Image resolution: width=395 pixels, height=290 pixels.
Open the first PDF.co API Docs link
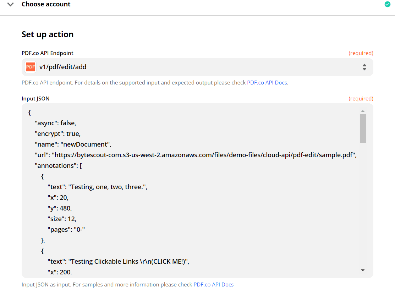click(267, 82)
